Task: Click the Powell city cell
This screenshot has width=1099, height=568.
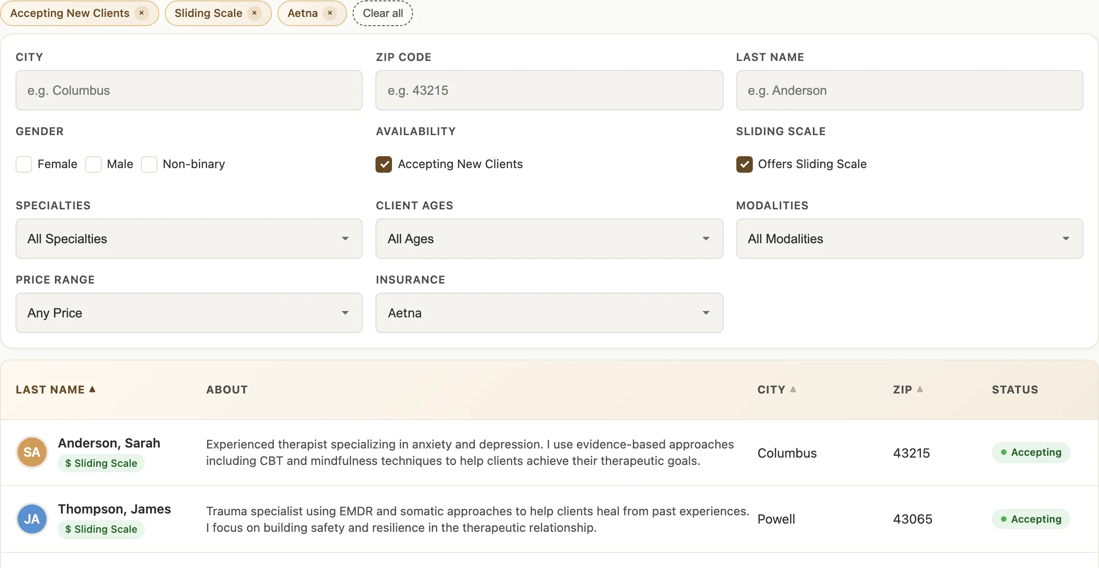Action: (x=776, y=519)
